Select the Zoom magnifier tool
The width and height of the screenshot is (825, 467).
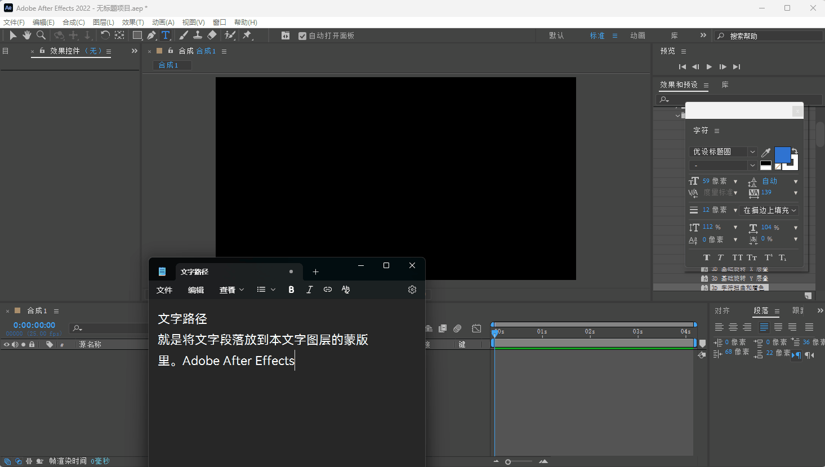[x=41, y=35]
